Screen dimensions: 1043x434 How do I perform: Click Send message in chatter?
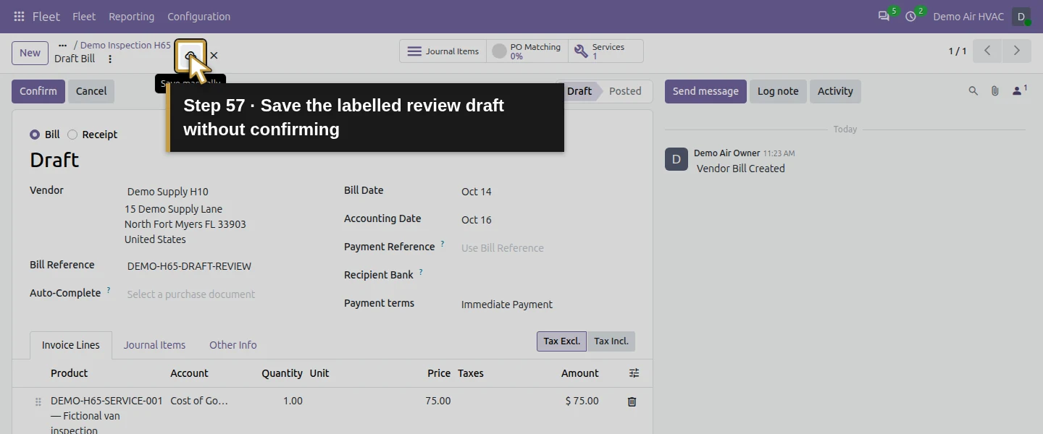[705, 91]
